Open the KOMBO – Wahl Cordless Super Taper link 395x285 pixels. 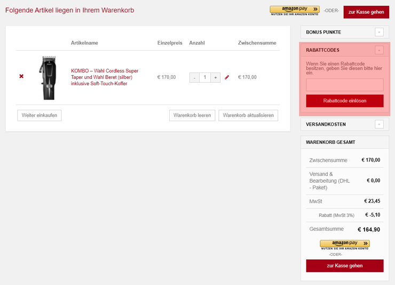105,77
